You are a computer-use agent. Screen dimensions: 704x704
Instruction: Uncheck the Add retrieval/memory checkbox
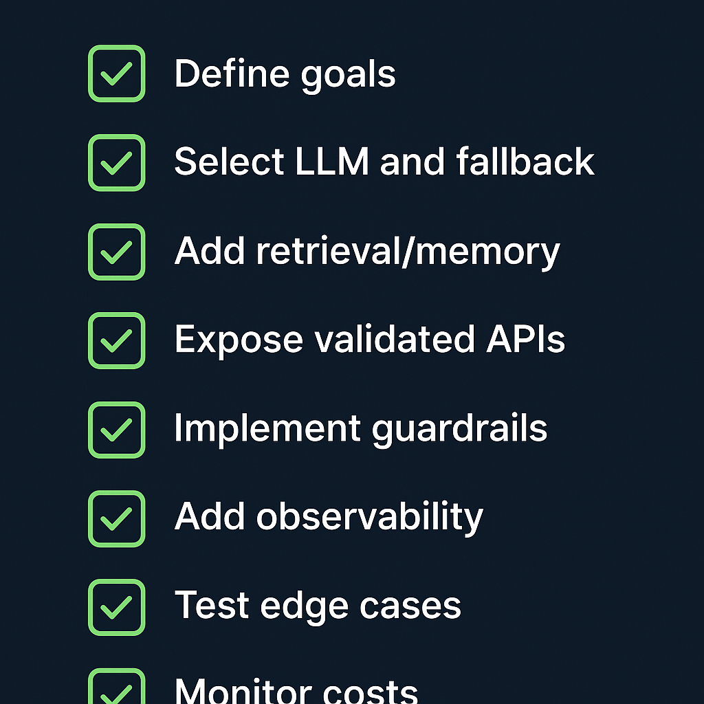point(116,252)
